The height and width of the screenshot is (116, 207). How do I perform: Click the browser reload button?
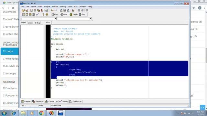[x=13, y=8]
